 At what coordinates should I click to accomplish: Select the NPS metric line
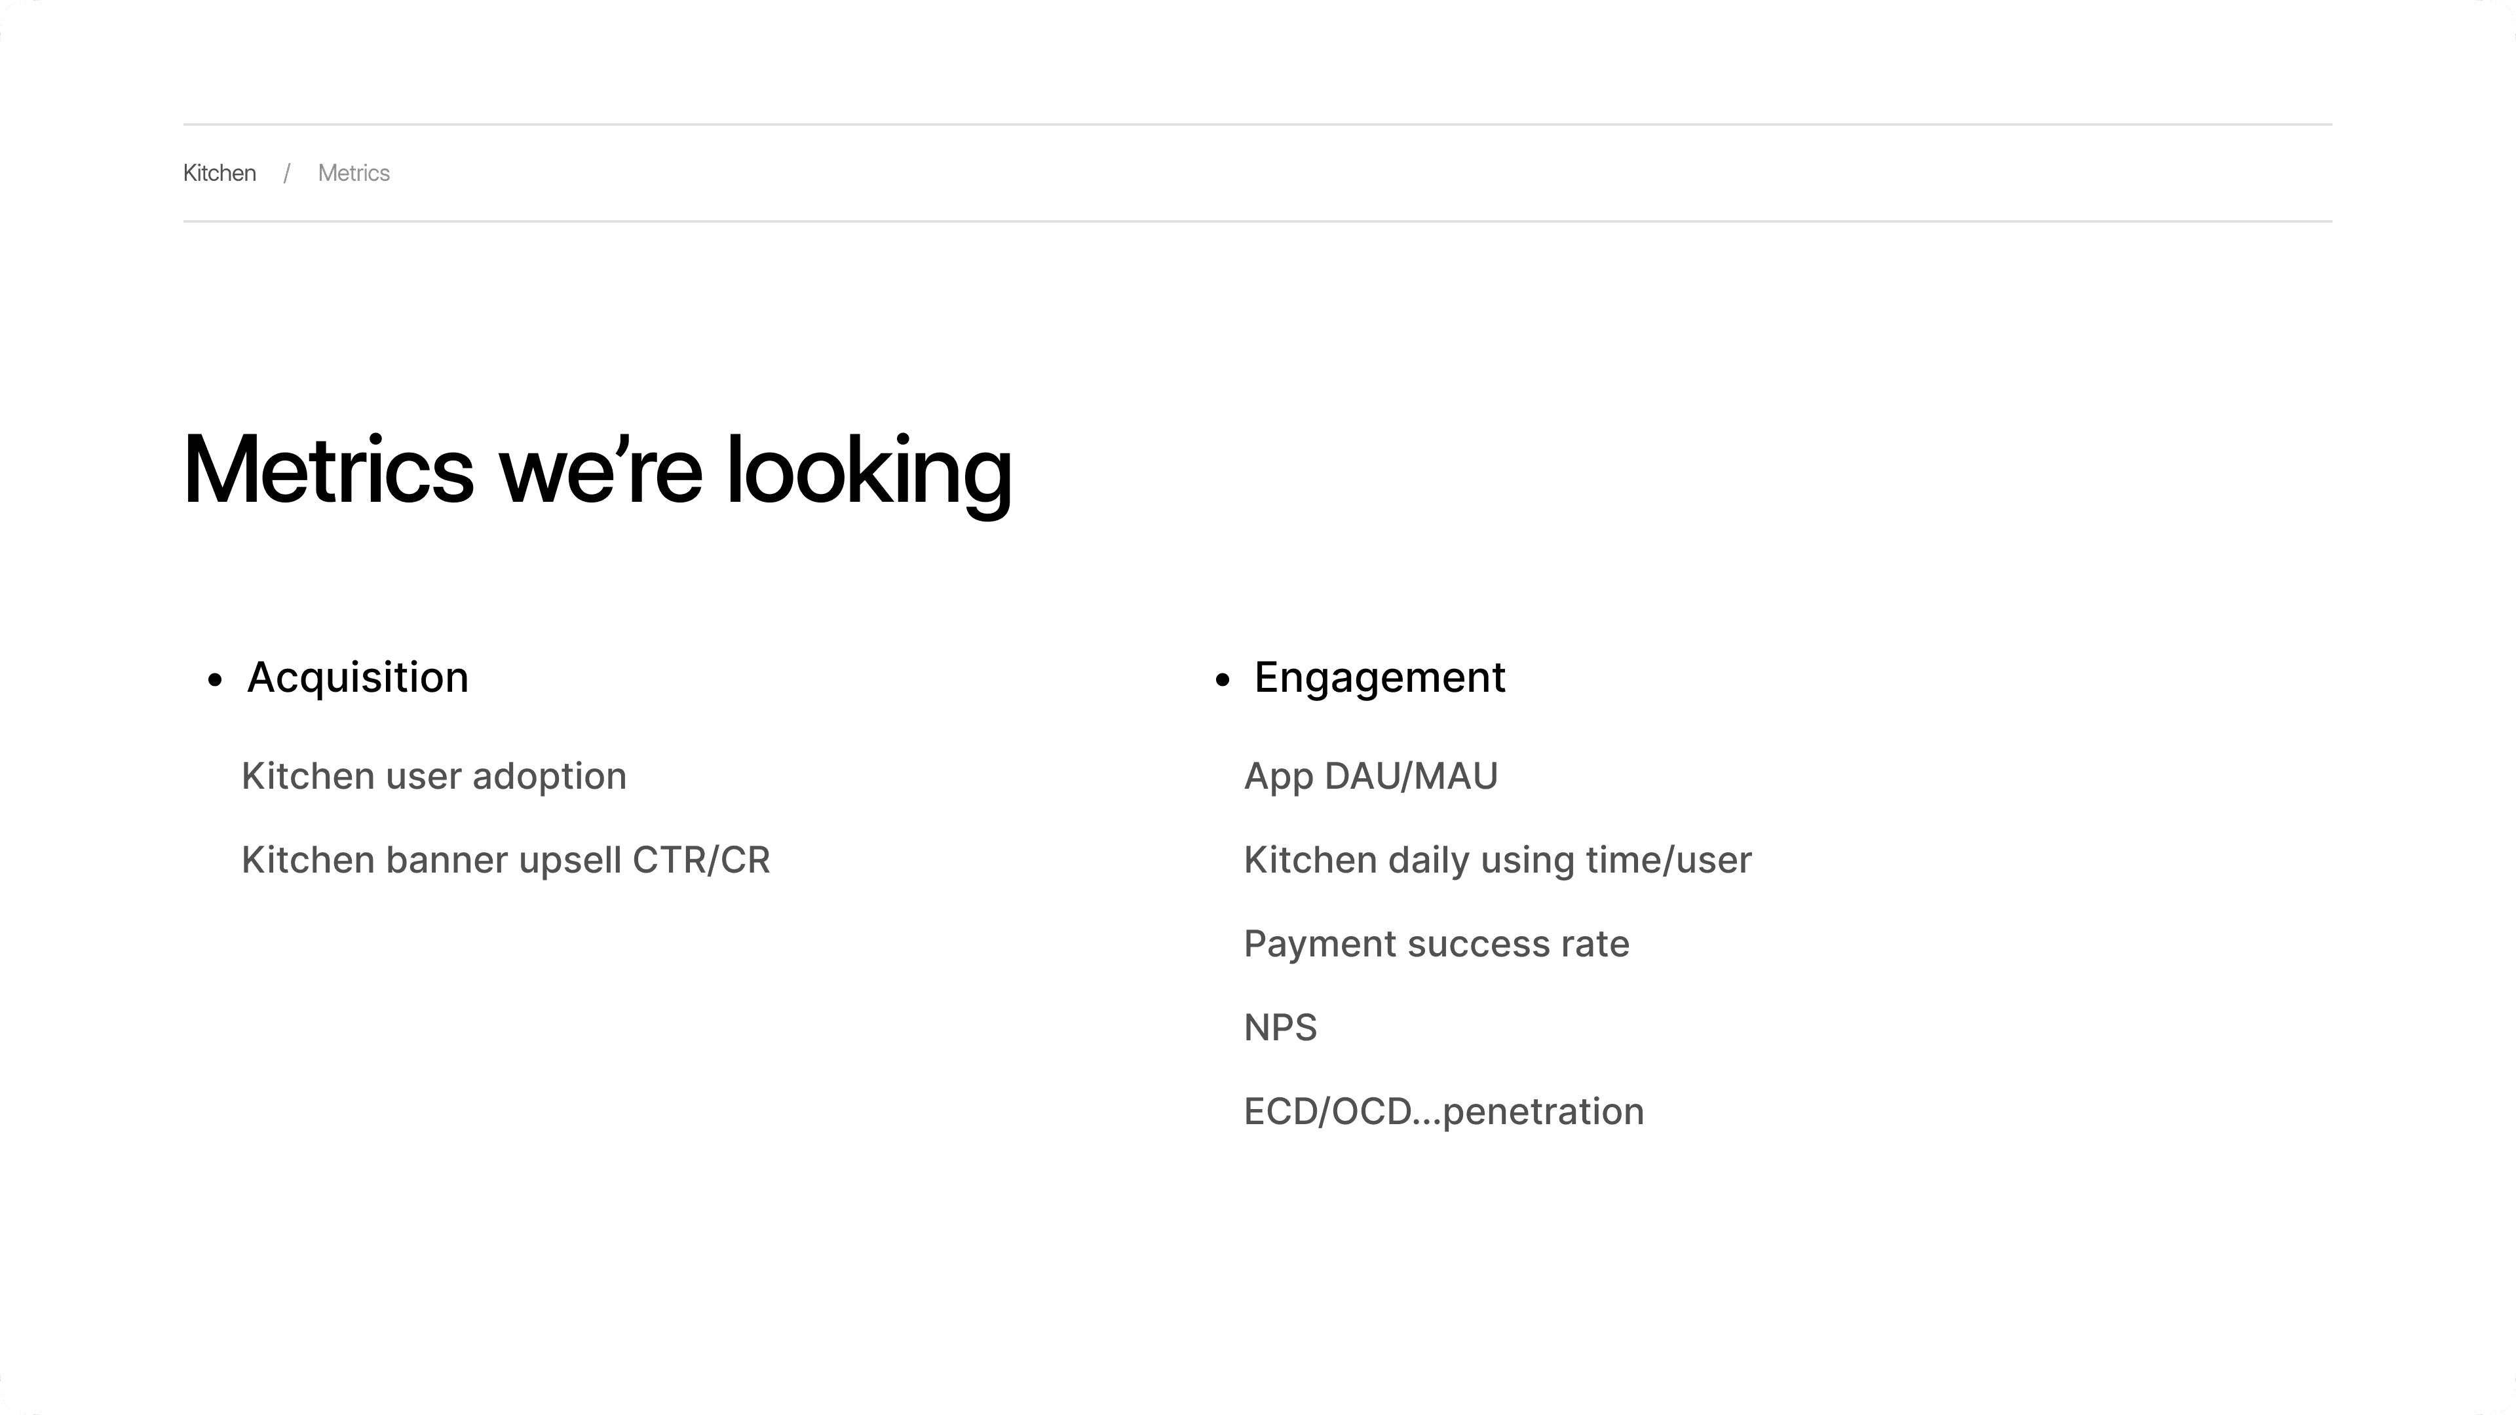coord(1280,1027)
